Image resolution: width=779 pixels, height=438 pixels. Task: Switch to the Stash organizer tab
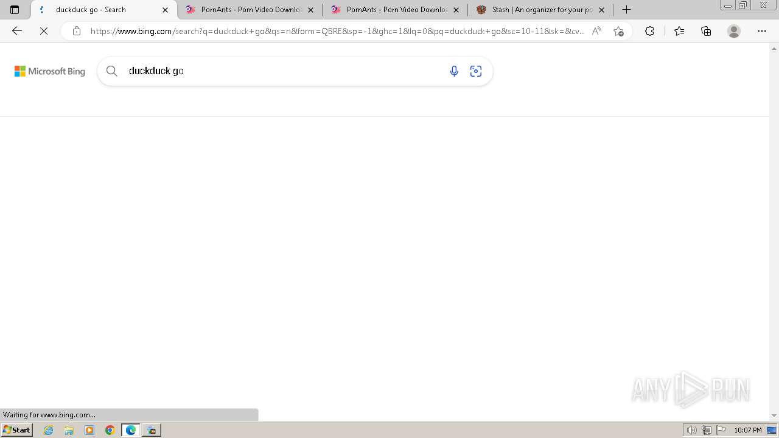(540, 10)
